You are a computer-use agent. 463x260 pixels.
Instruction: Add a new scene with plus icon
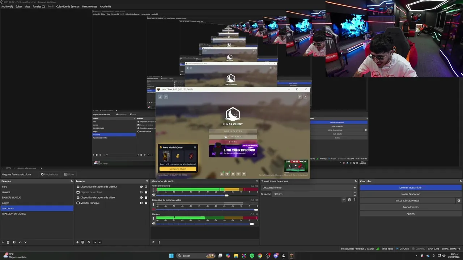pos(3,242)
